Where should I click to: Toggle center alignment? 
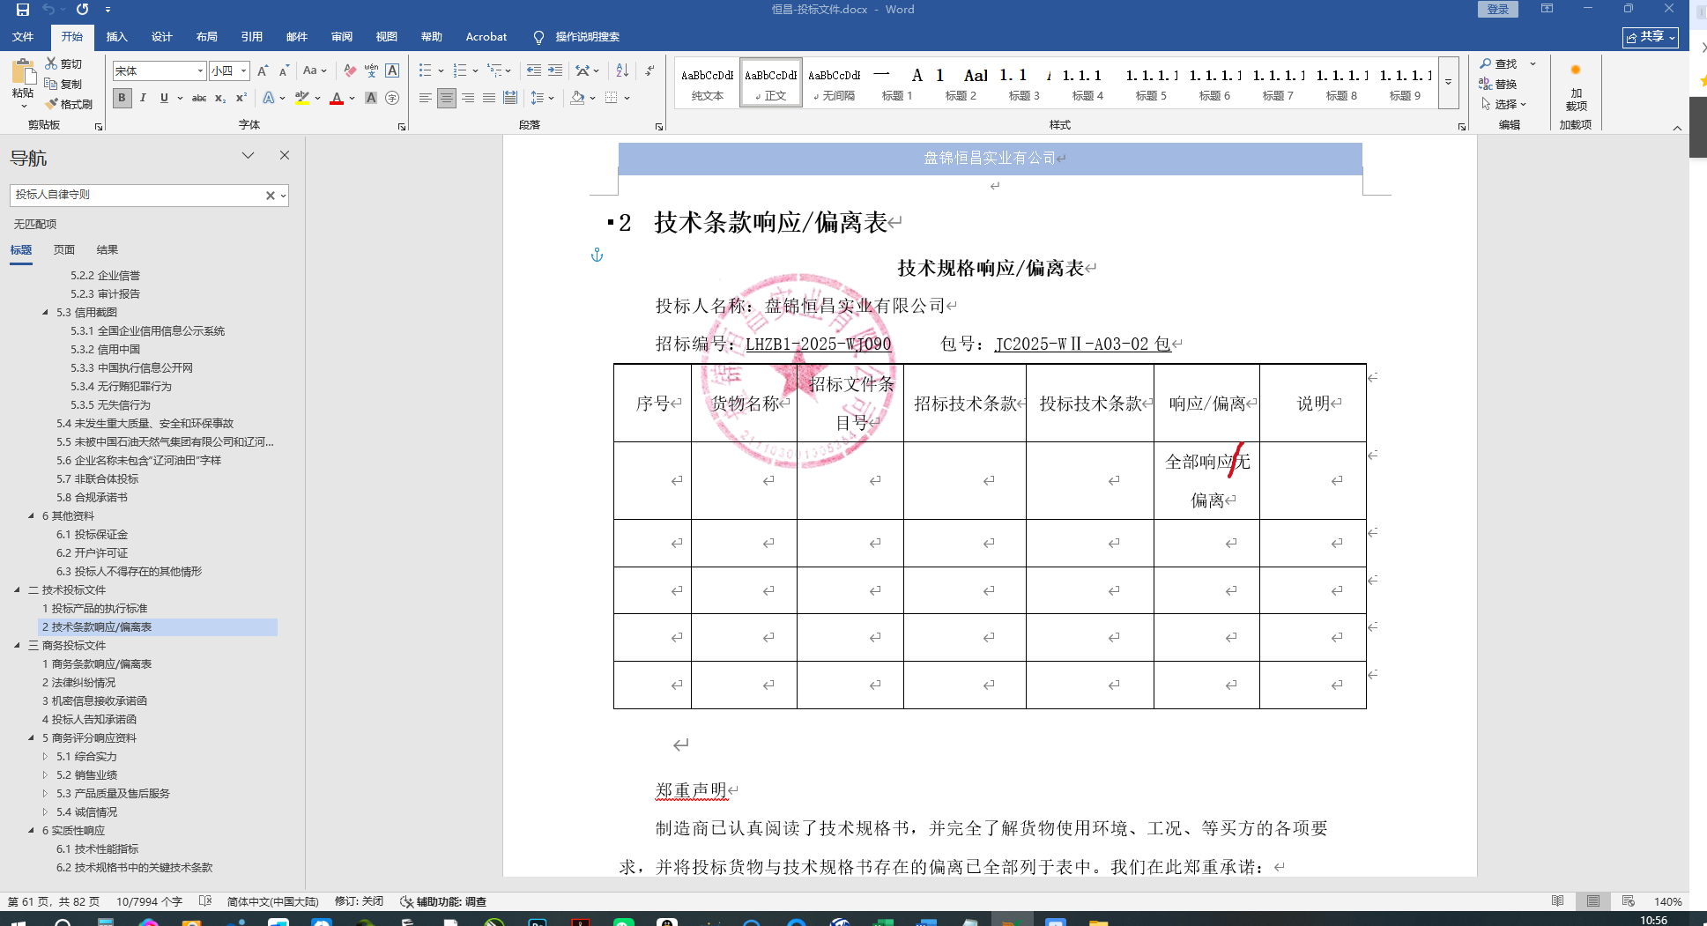click(447, 98)
